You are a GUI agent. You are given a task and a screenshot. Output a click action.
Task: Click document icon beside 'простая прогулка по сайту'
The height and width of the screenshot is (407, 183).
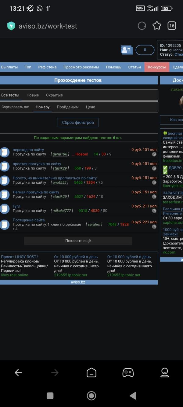point(5,166)
